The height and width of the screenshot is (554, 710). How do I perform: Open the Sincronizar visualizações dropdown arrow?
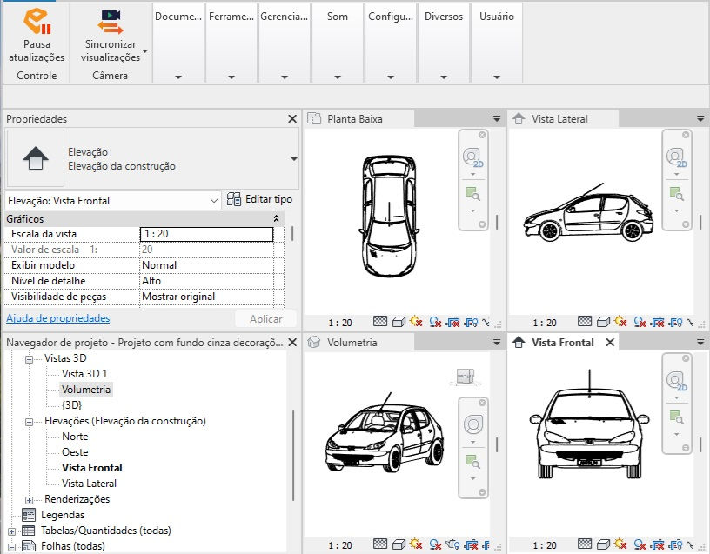coord(145,51)
